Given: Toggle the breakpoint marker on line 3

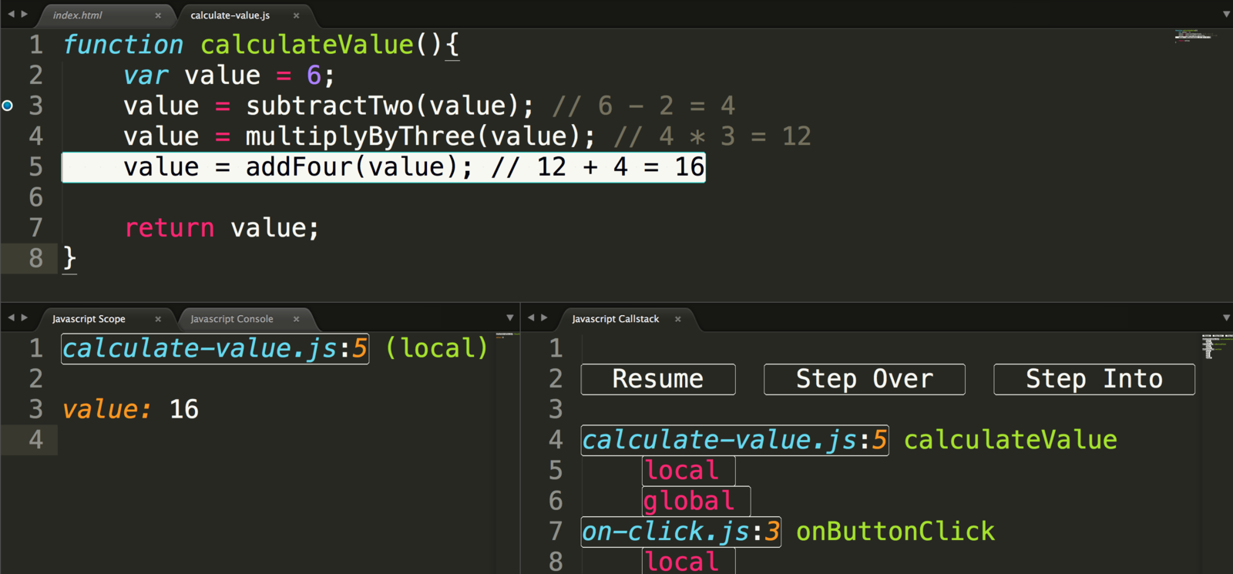Looking at the screenshot, I should (8, 106).
